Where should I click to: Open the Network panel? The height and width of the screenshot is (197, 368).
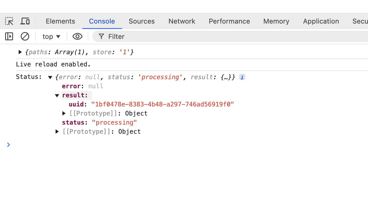[182, 21]
